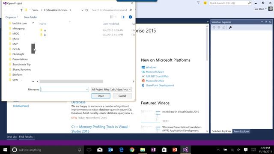
Task: Click the Quick Launch search icon
Action: click(249, 3)
